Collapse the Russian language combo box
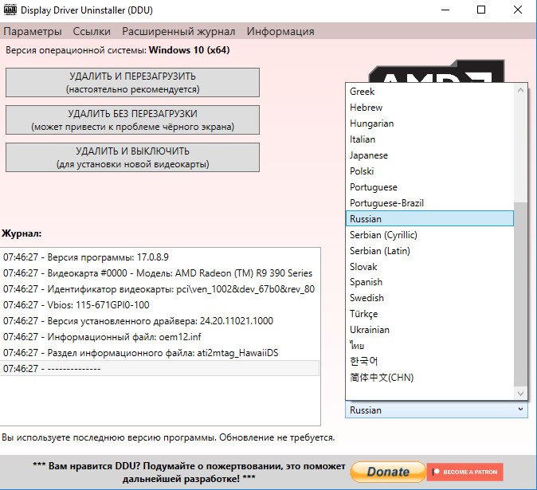The width and height of the screenshot is (537, 490). point(437,410)
